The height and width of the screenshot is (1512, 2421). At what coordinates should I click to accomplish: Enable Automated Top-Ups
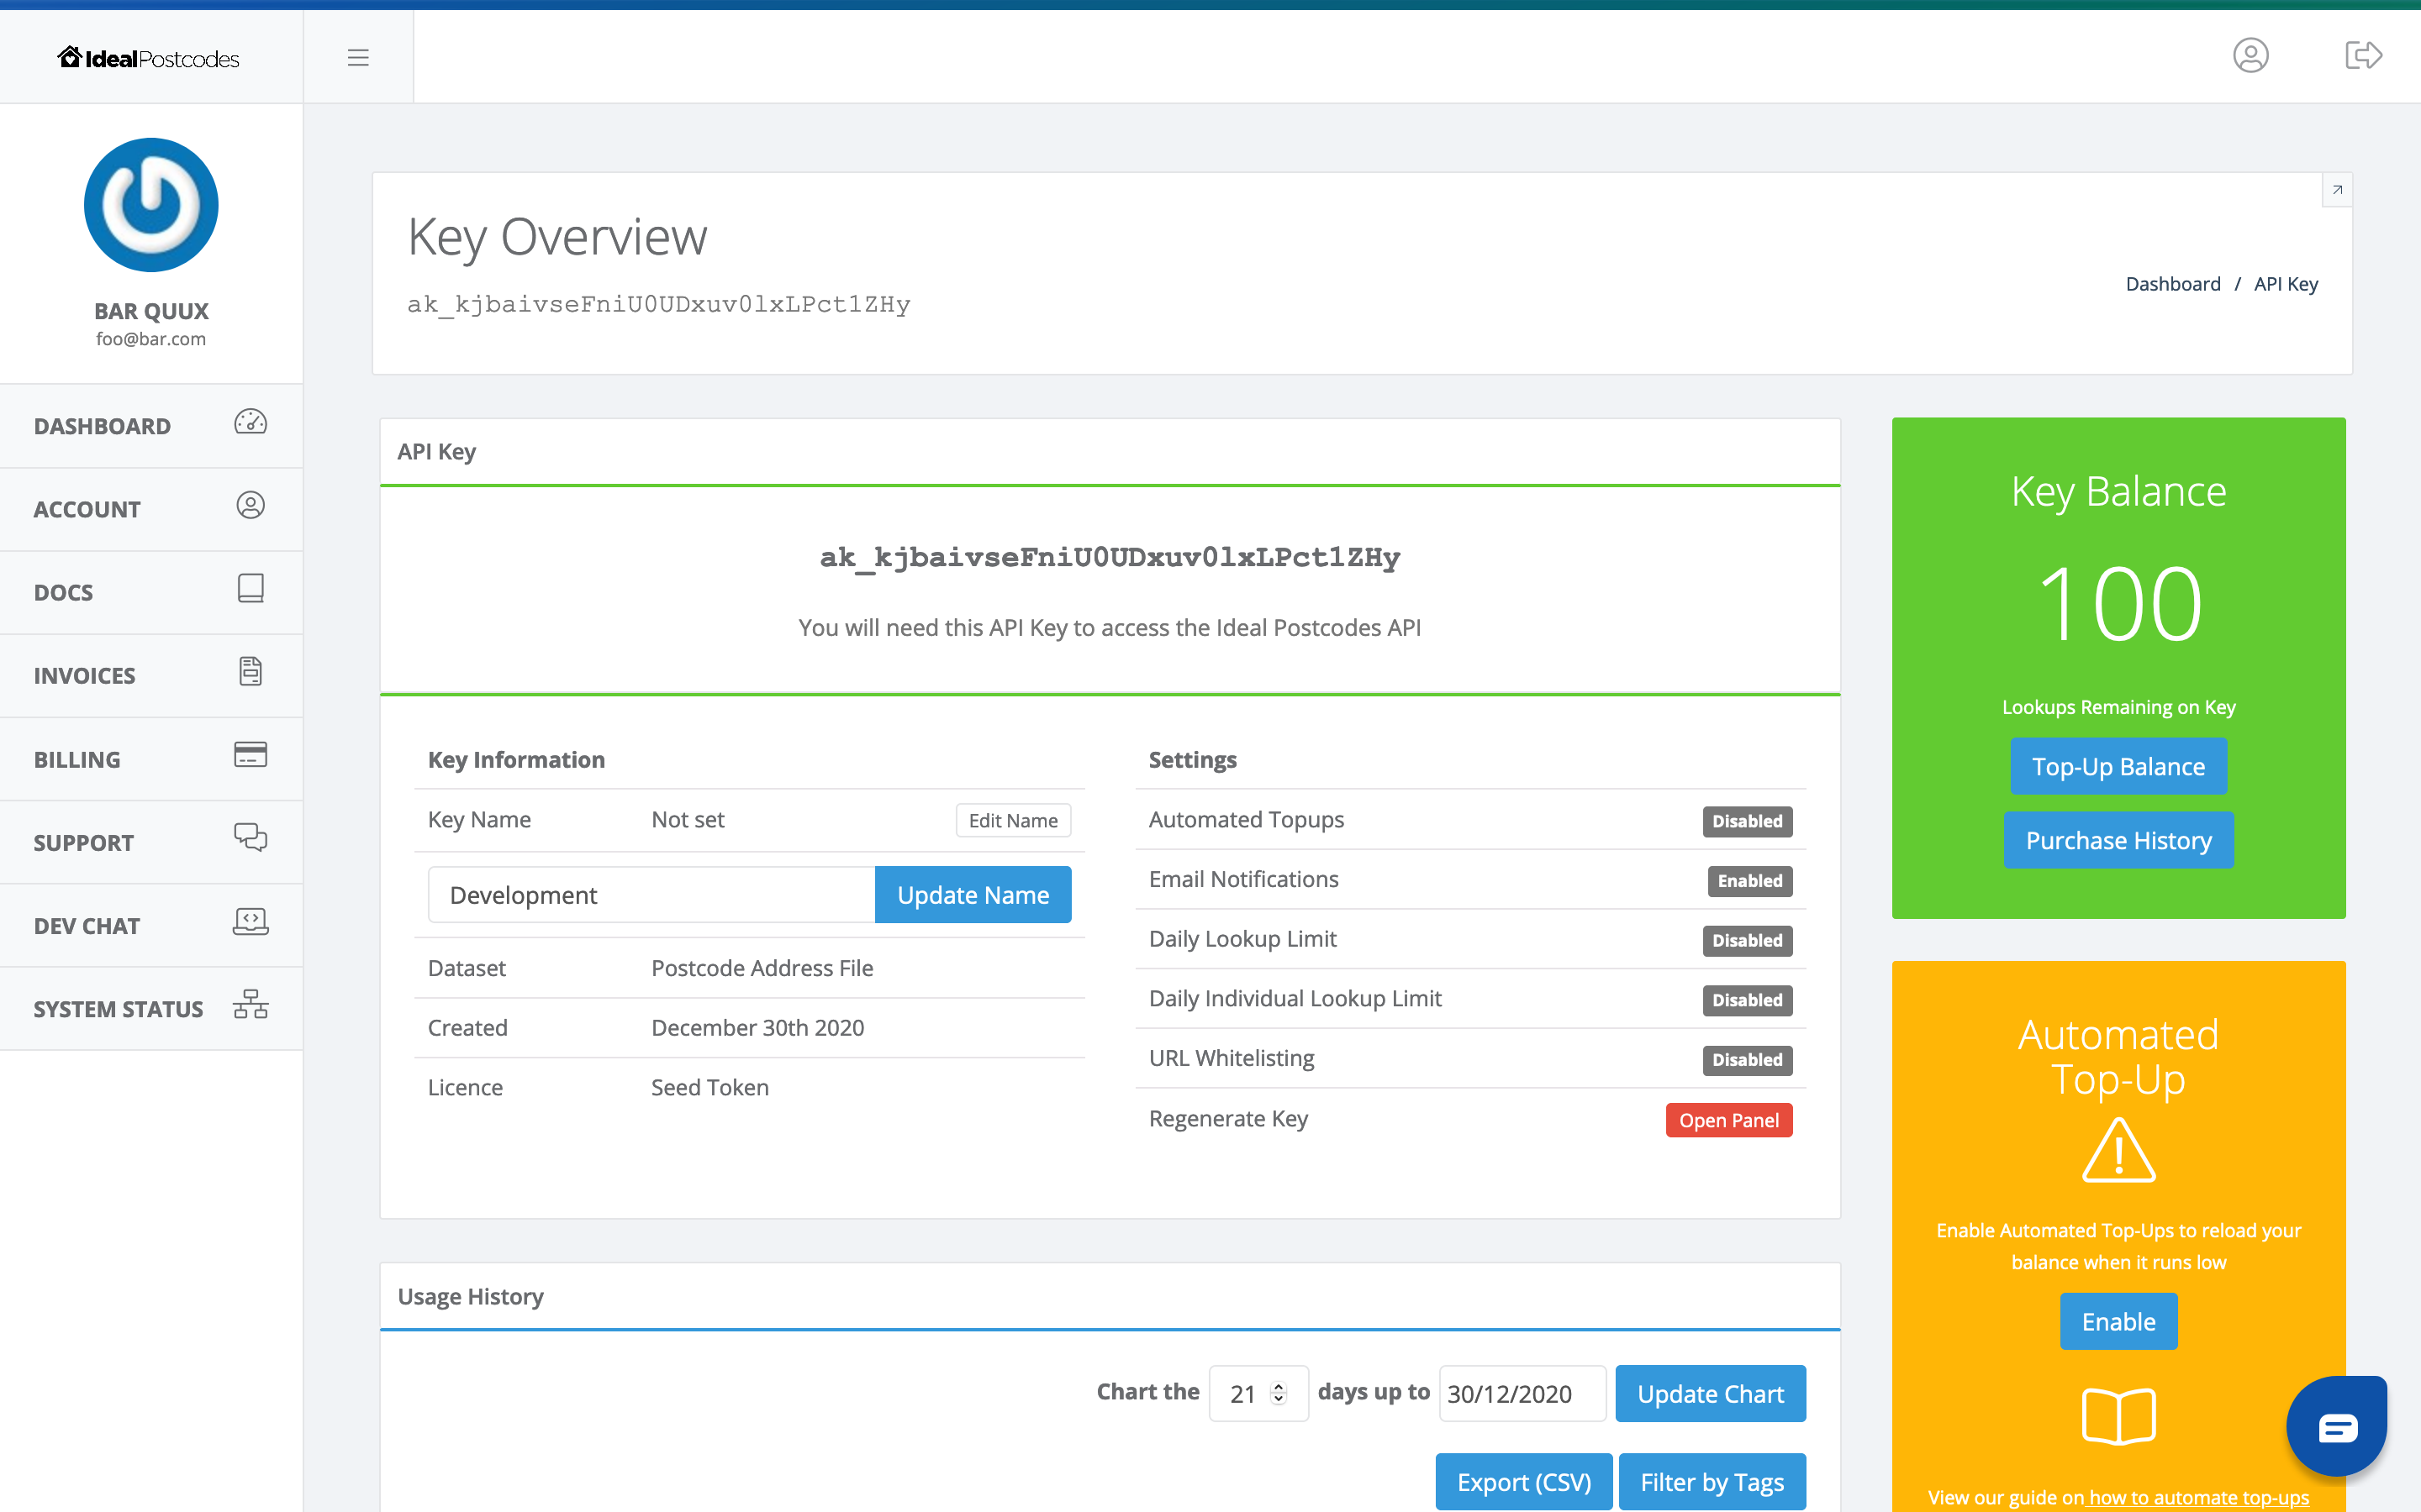coord(2119,1321)
